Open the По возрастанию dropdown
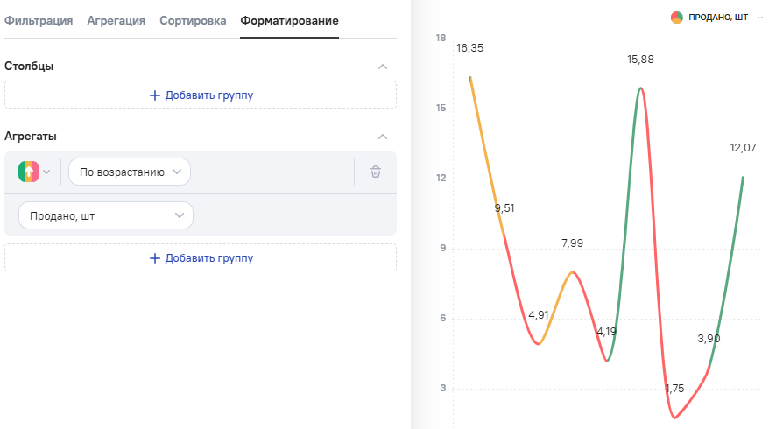The width and height of the screenshot is (776, 429). [x=130, y=172]
